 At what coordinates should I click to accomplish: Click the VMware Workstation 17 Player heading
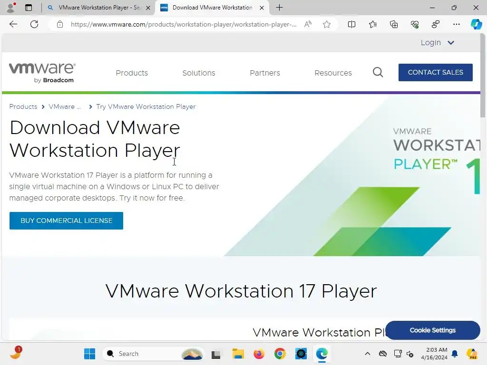(241, 291)
